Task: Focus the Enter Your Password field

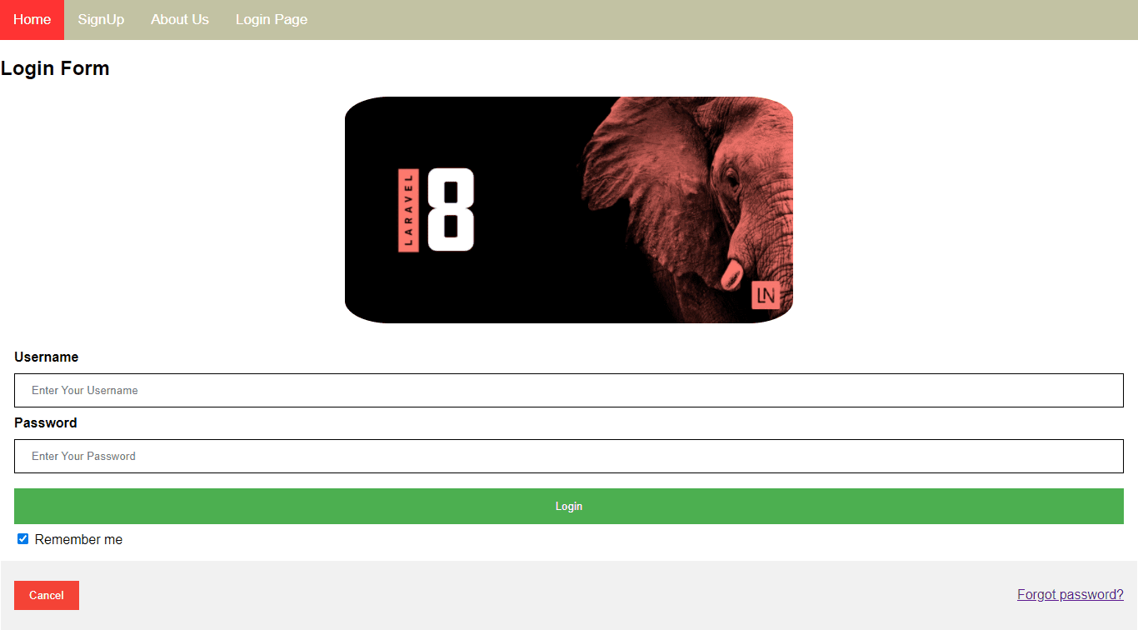Action: (x=569, y=456)
